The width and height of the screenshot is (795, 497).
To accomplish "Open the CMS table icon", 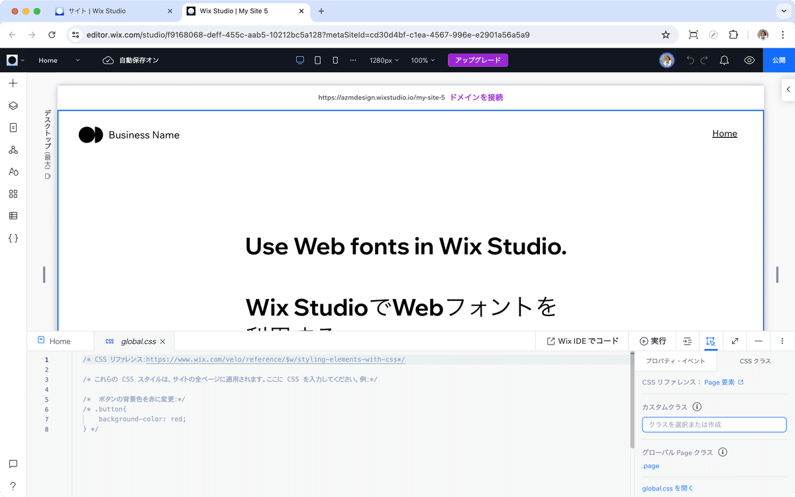I will (13, 215).
